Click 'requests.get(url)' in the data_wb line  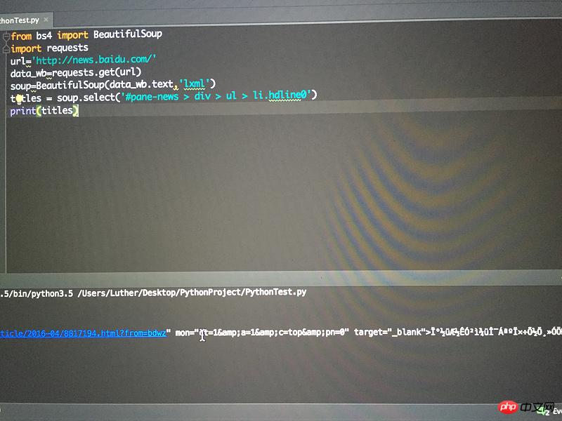[97, 72]
